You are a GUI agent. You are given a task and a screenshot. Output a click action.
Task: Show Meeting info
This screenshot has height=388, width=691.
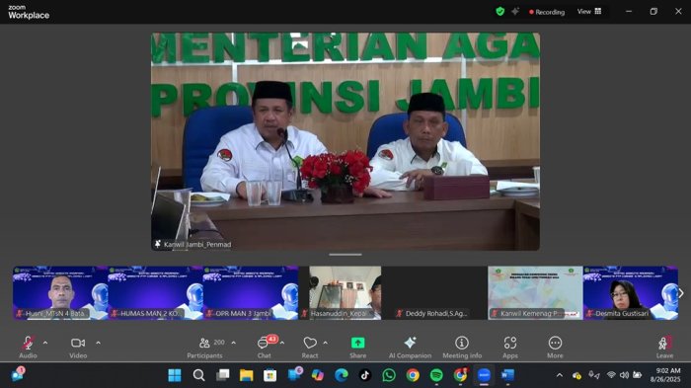click(x=462, y=347)
